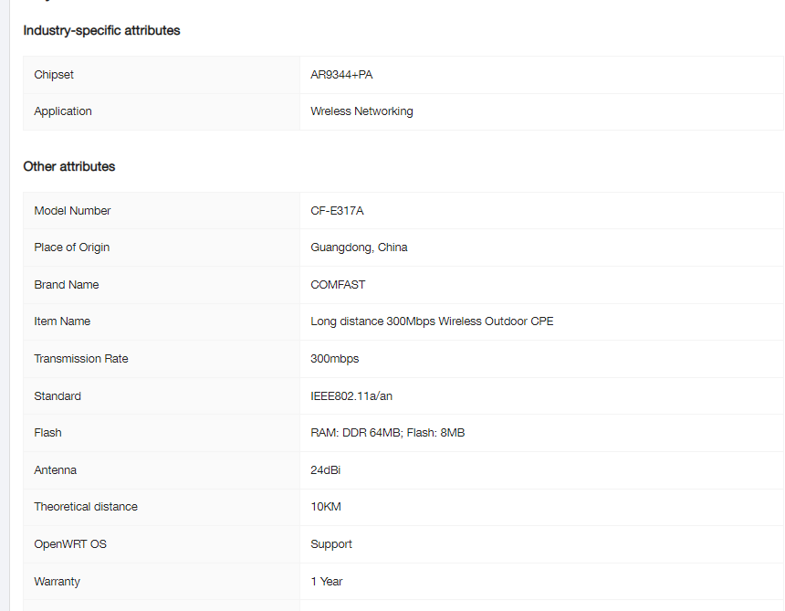Click the OpenWRT OS Support value
This screenshot has height=611, width=785.
click(331, 544)
